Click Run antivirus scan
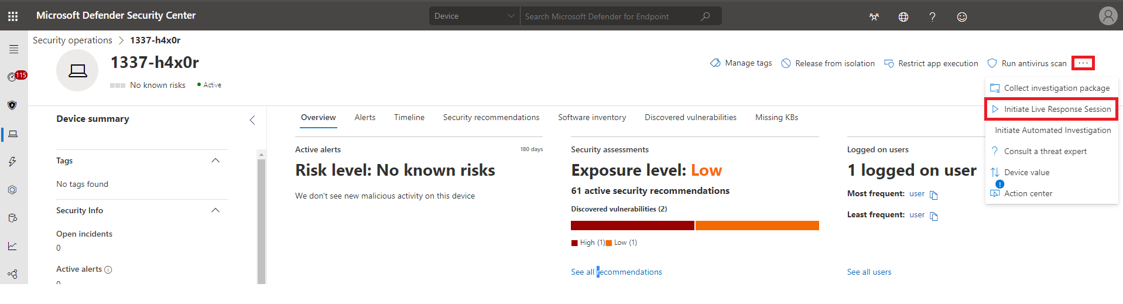1123x304 pixels. pos(1027,63)
